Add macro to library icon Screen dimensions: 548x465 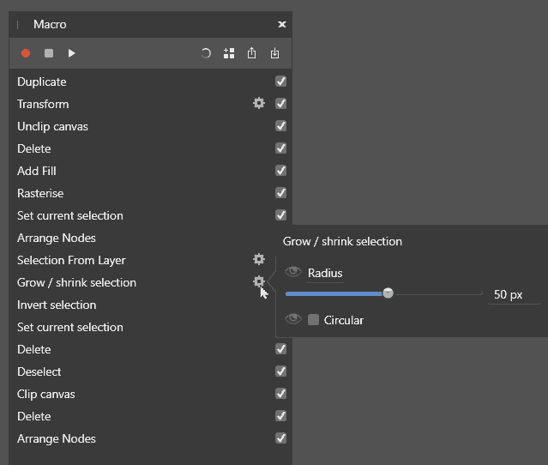pos(229,53)
